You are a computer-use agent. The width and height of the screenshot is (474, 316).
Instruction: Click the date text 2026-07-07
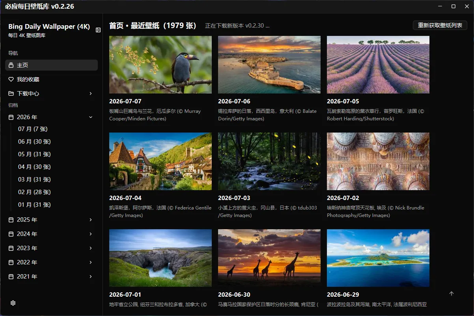125,101
